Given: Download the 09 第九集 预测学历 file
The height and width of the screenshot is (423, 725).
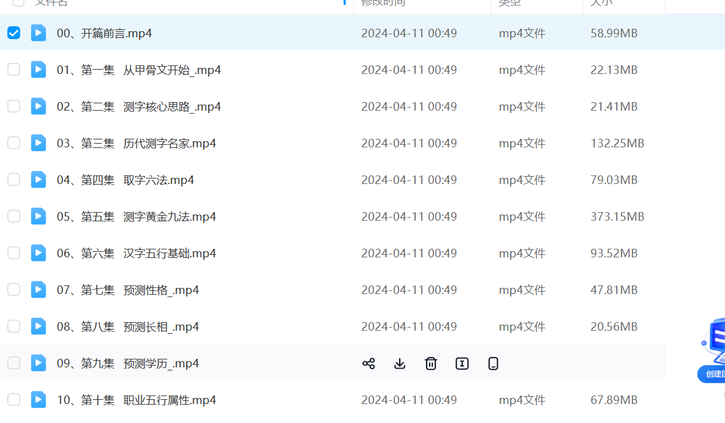Looking at the screenshot, I should (400, 364).
